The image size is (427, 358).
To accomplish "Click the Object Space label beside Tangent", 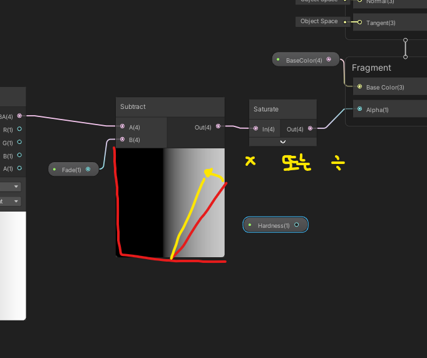I will [x=319, y=21].
